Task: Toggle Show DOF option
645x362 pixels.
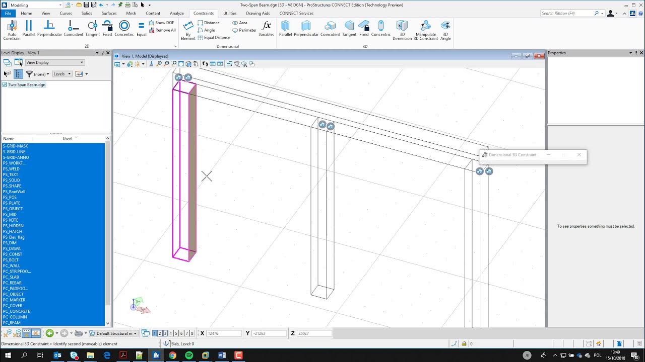Action: tap(161, 23)
